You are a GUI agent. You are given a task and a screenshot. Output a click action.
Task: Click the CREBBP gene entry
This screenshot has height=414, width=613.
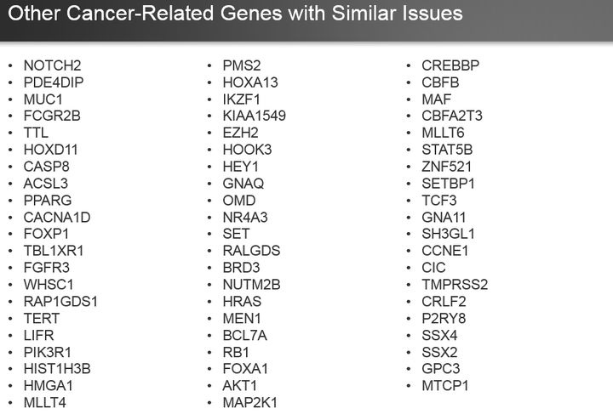coord(450,65)
